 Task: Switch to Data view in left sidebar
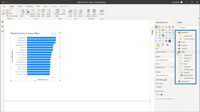click(x=2, y=27)
